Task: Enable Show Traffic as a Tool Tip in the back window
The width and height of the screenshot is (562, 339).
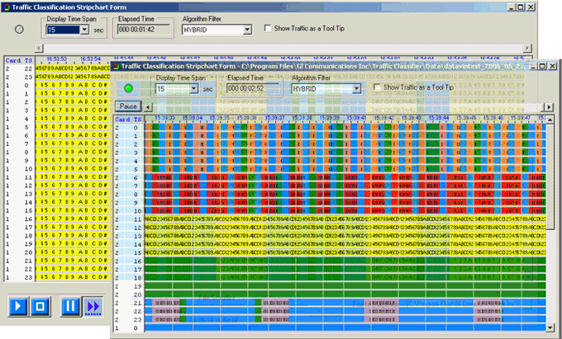Action: click(x=268, y=28)
